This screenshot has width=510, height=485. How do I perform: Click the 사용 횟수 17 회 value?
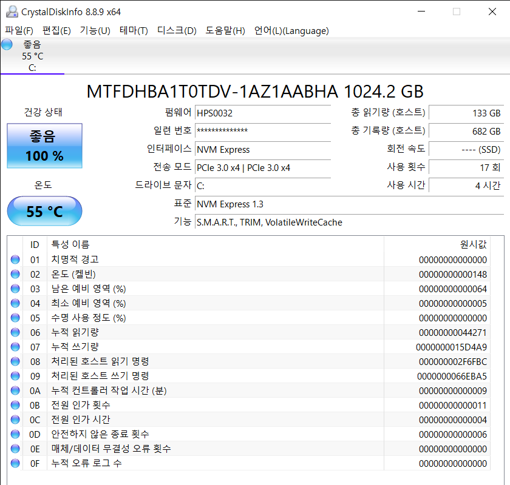[x=466, y=167]
